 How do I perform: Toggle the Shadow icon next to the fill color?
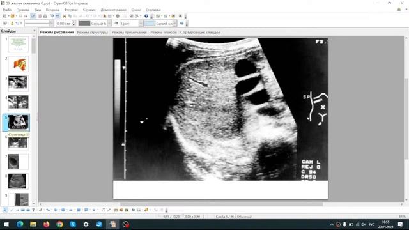(x=182, y=23)
